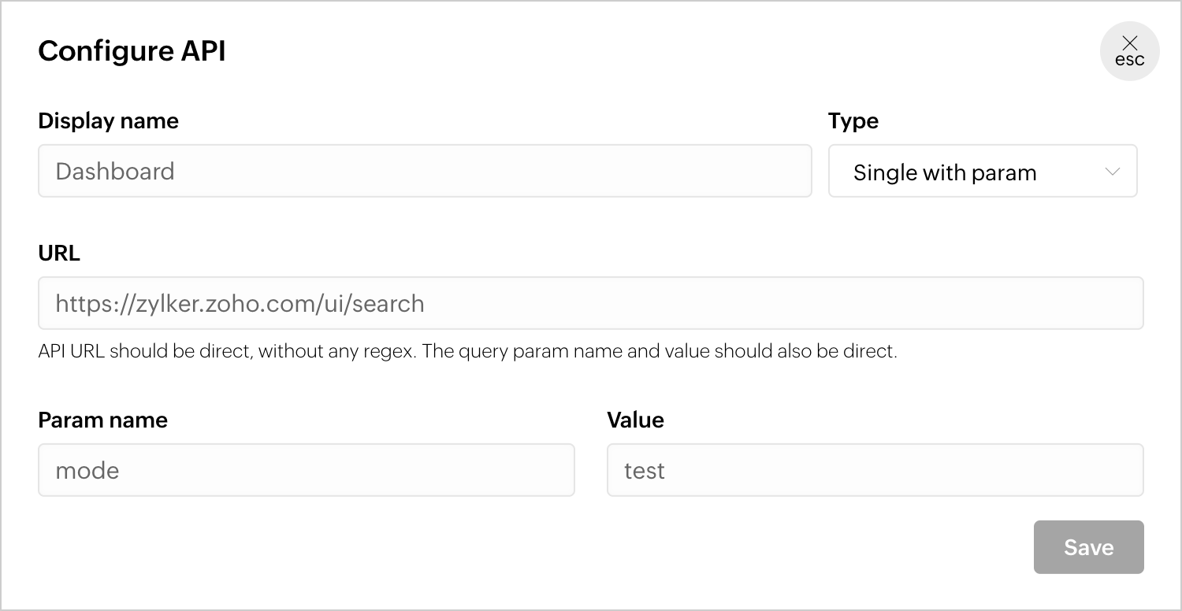Click the Dashboard placeholder text
This screenshot has width=1182, height=611.
[115, 172]
